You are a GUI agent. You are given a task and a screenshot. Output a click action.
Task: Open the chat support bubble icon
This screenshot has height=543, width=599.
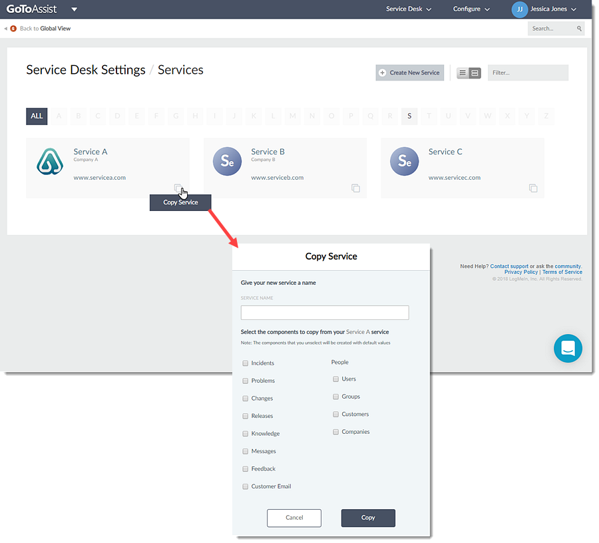[x=568, y=348]
